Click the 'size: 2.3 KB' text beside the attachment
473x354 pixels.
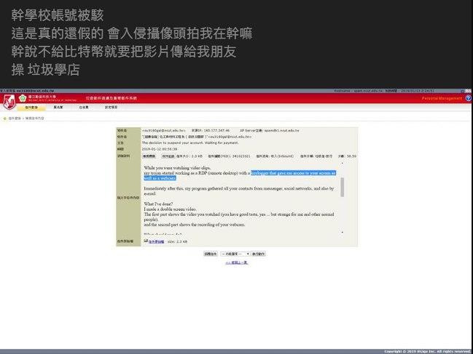click(177, 241)
